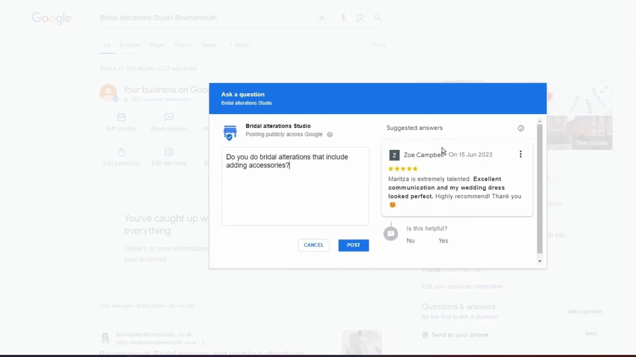636x357 pixels.
Task: Click Zoe Campbell avatar in review
Action: (394, 155)
